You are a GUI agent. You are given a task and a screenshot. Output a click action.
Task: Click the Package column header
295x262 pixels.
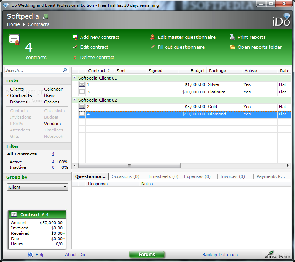tap(224, 71)
